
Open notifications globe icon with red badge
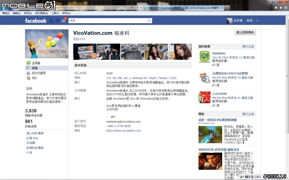(x=64, y=20)
